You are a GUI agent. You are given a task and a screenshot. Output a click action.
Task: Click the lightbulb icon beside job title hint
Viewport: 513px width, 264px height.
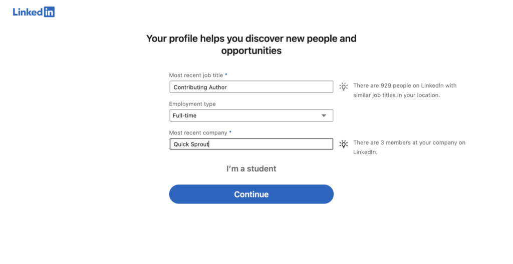coord(343,86)
